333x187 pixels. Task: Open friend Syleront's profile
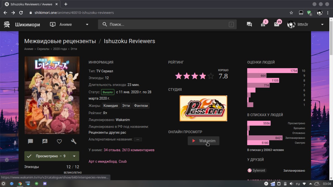click(x=257, y=171)
